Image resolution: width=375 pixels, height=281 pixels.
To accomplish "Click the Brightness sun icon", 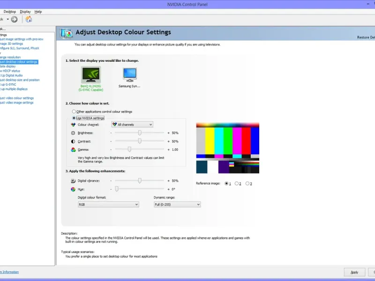I will pyautogui.click(x=73, y=133).
